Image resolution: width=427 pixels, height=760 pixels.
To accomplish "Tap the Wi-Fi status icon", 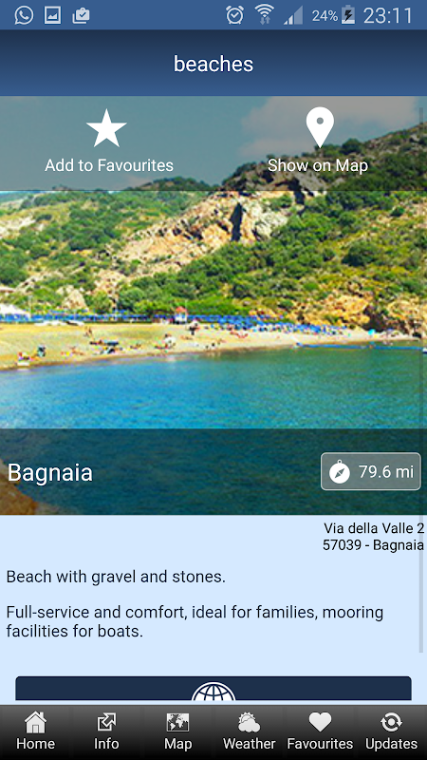I will pos(265,14).
